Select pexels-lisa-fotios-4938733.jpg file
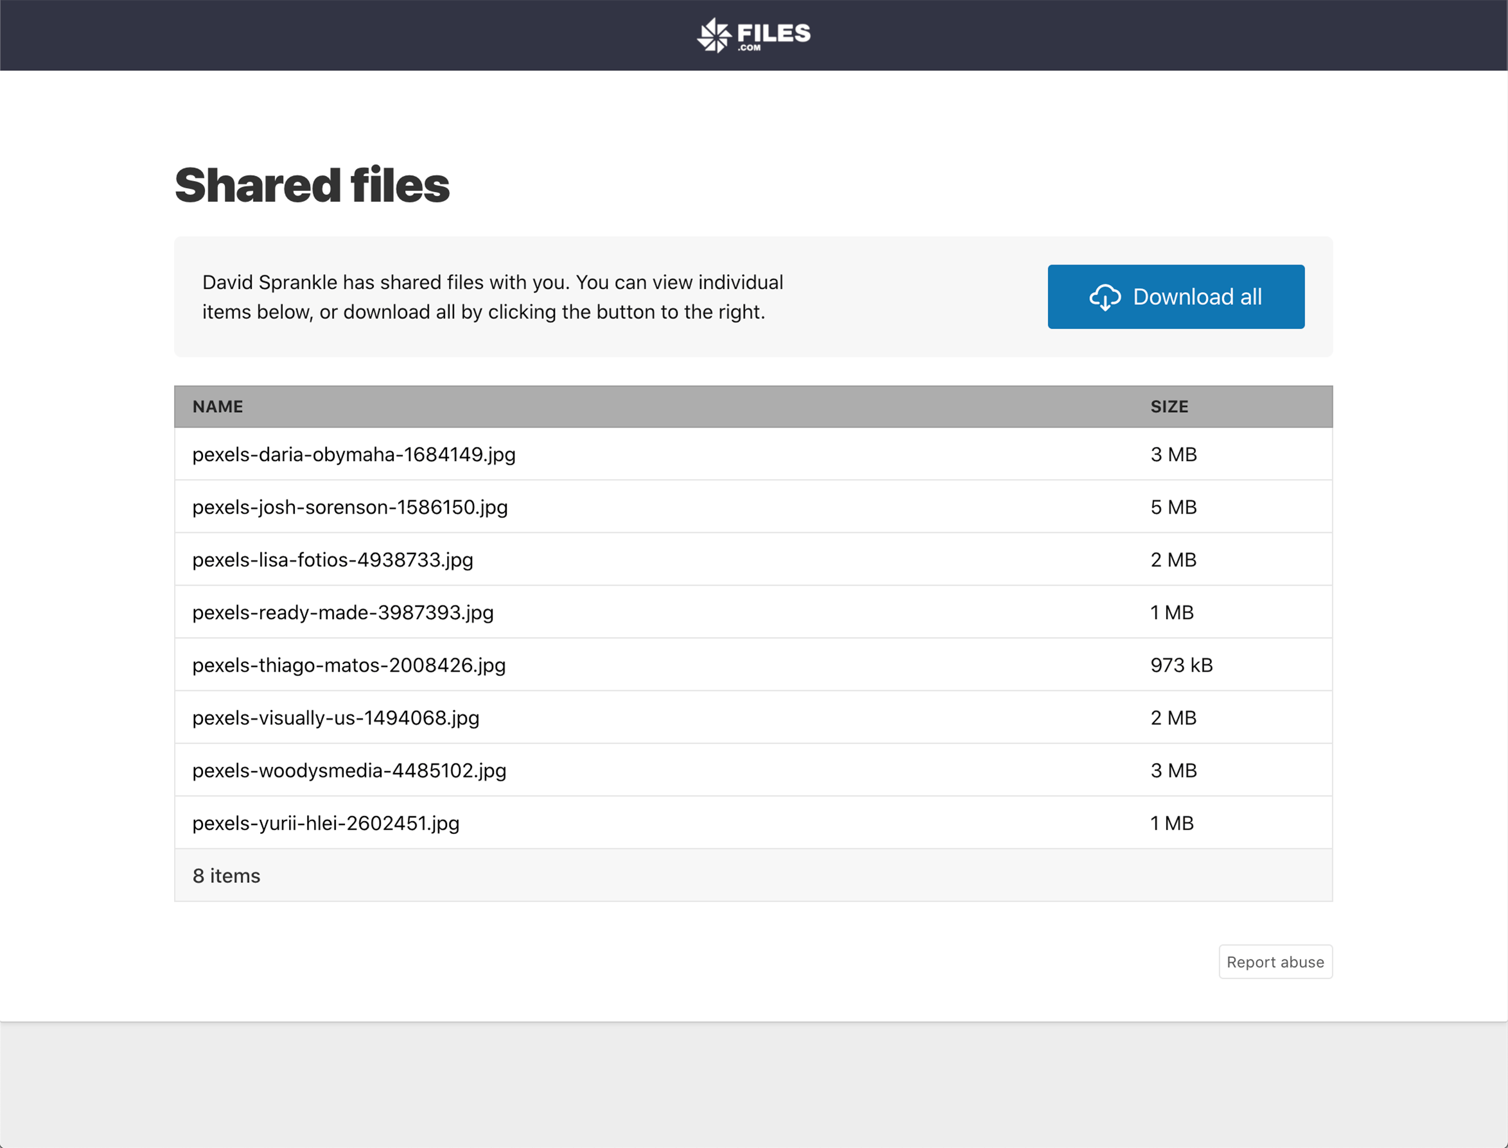The width and height of the screenshot is (1508, 1148). coord(332,560)
